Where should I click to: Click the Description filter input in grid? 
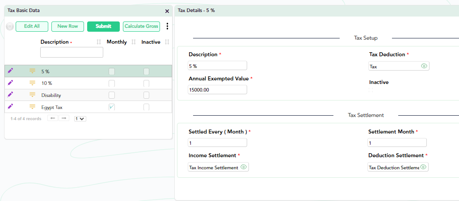tap(72, 52)
